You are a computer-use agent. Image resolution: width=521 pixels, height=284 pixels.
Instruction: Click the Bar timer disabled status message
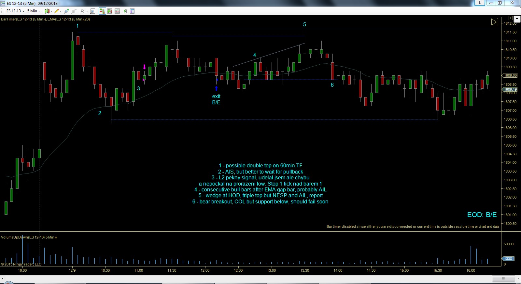point(413,226)
